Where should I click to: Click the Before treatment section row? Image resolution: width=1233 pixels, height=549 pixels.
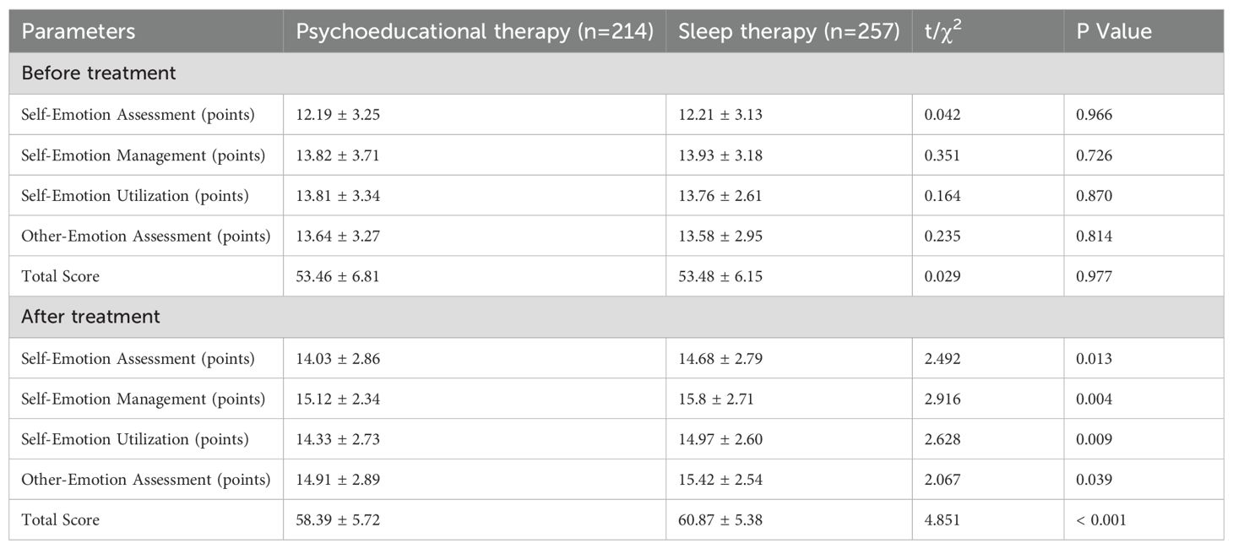click(x=99, y=73)
